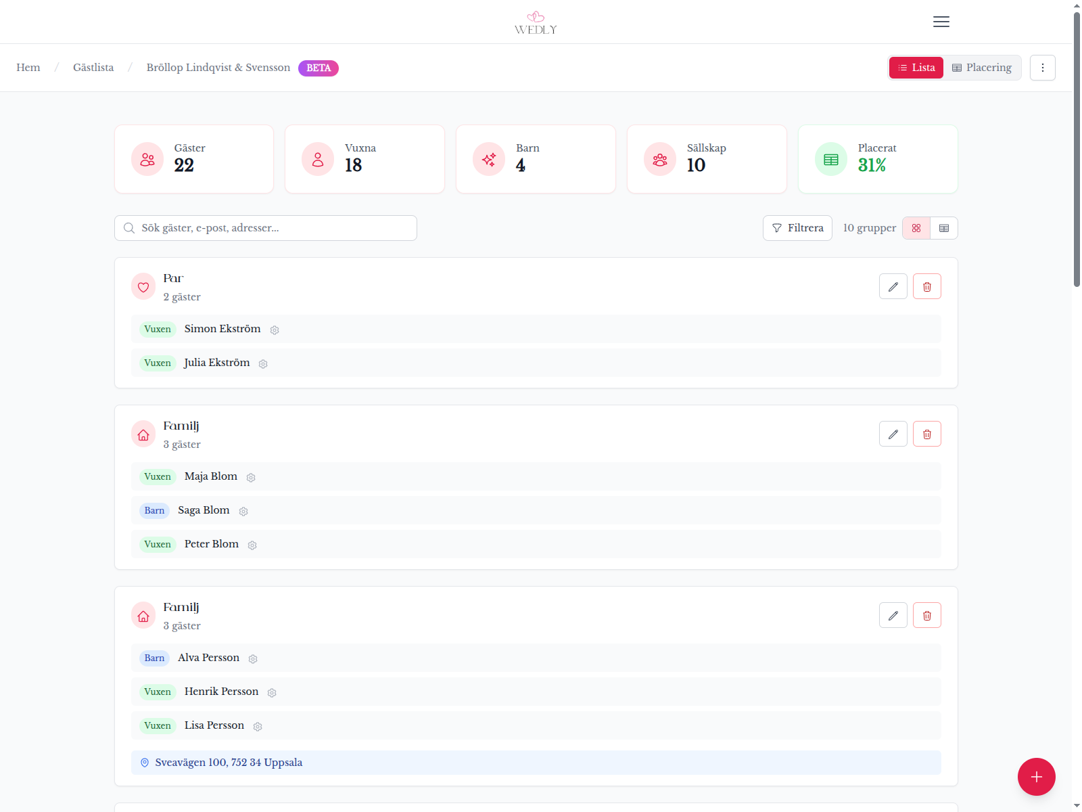
Task: Delete the Blom family group
Action: point(926,434)
